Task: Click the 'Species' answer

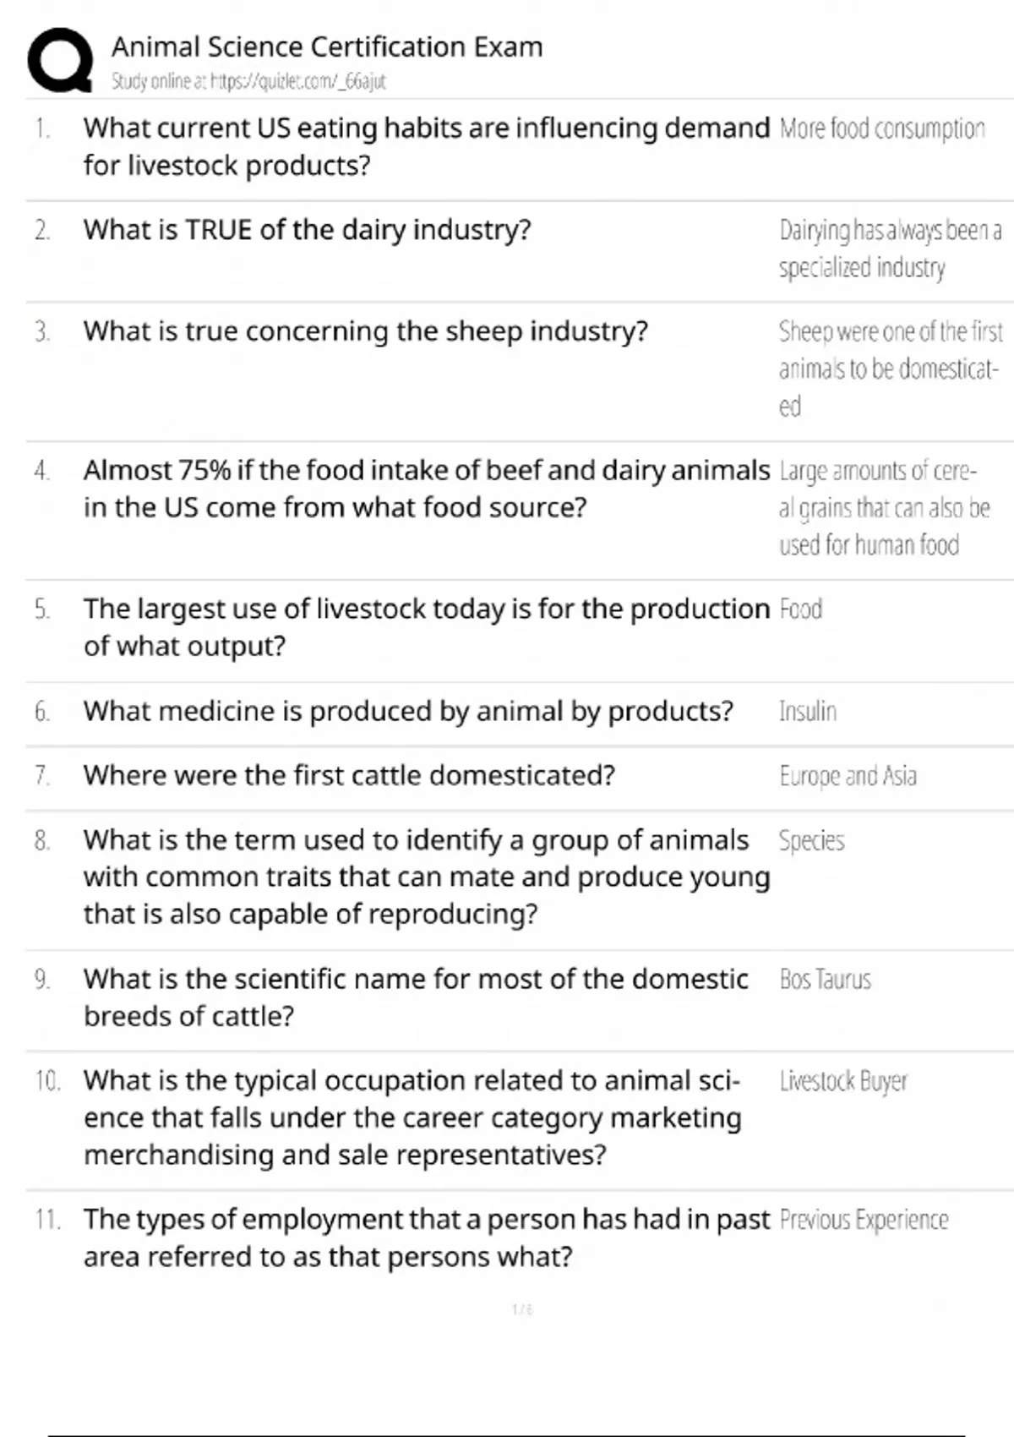Action: coord(811,841)
